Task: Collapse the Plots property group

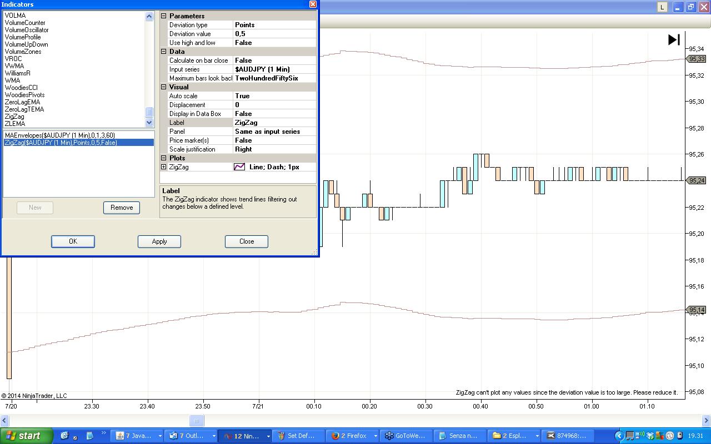Action: (x=164, y=158)
